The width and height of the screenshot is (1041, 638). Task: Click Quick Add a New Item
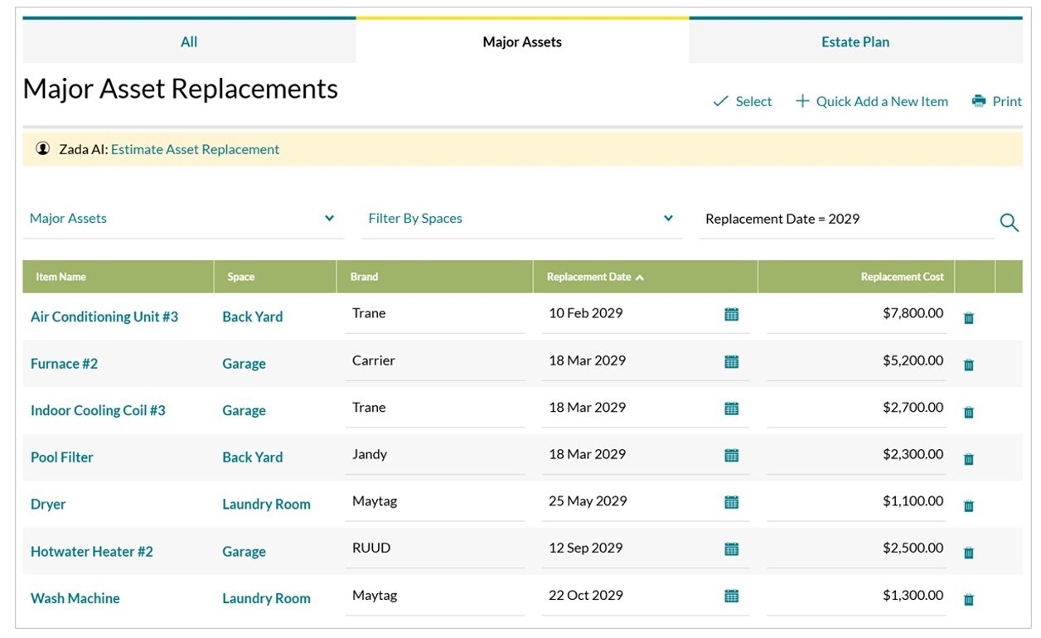[872, 101]
